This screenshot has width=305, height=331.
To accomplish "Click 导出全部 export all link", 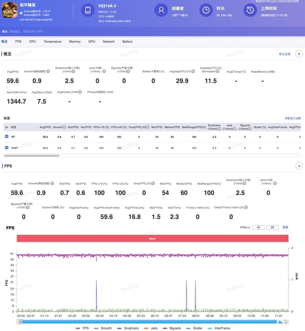I will tap(285, 54).
